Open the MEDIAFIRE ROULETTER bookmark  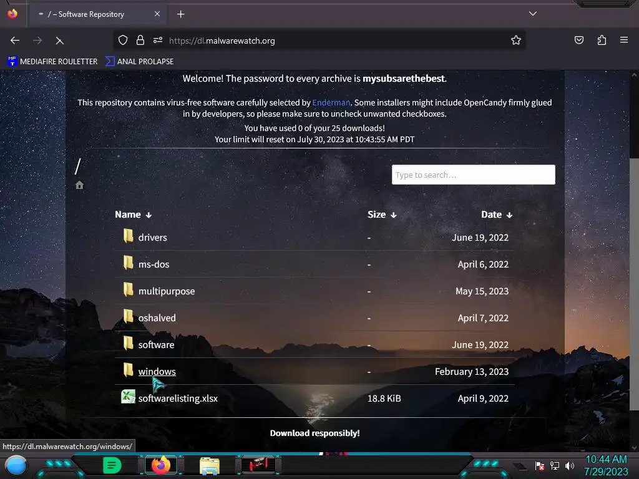pos(52,62)
